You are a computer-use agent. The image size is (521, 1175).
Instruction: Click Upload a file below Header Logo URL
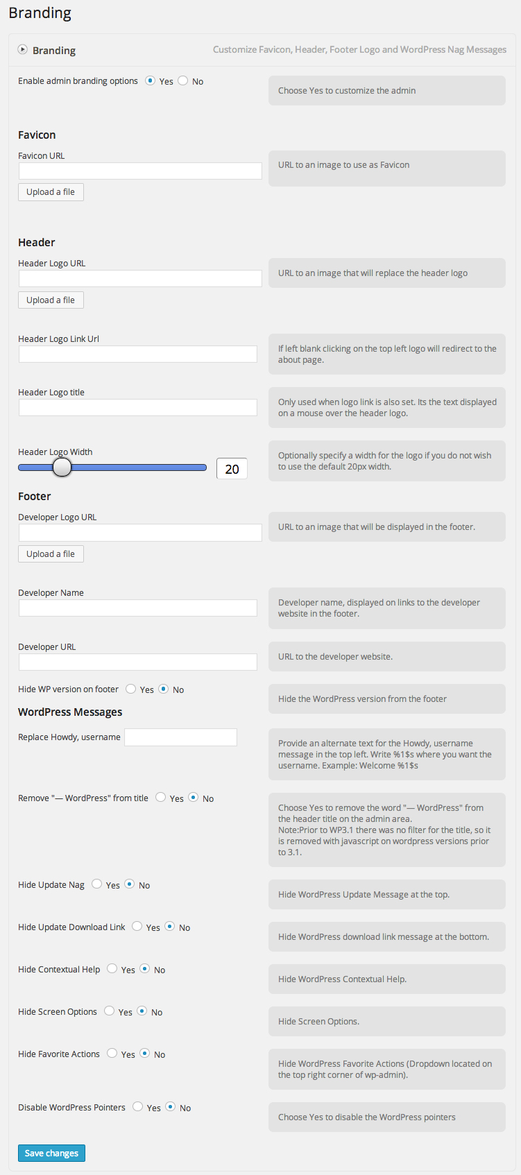coord(51,300)
